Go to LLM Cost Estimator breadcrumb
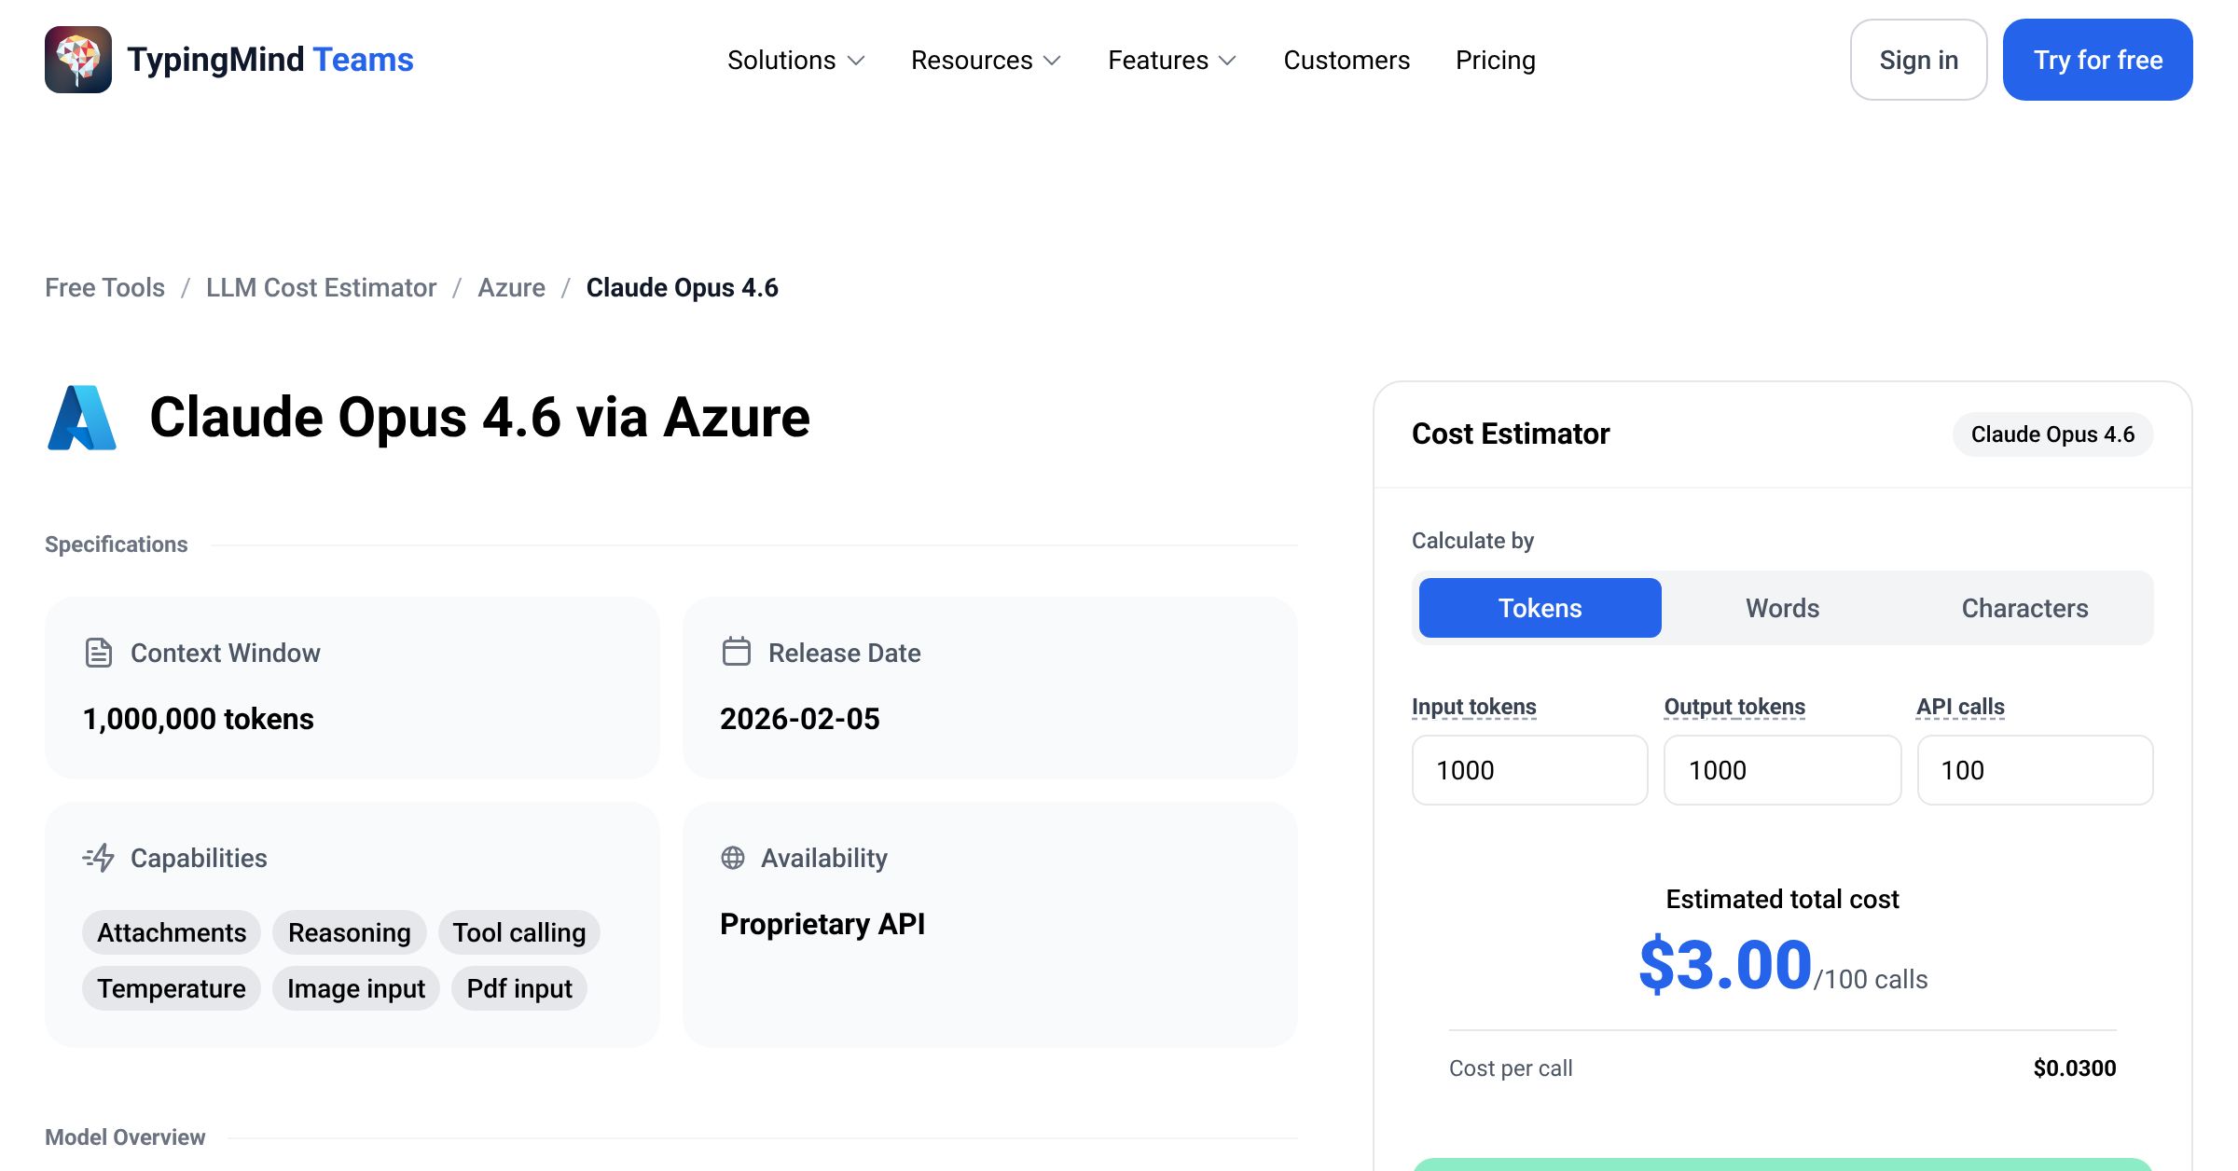The image size is (2238, 1171). pyautogui.click(x=321, y=287)
